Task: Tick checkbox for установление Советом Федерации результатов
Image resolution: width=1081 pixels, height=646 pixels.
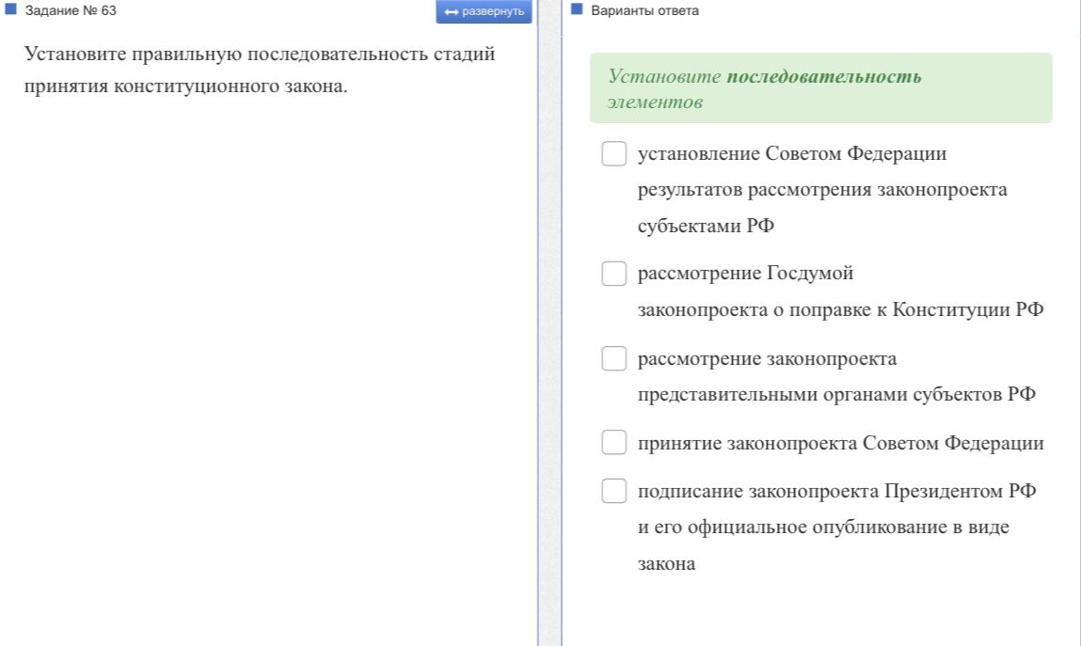Action: point(613,153)
